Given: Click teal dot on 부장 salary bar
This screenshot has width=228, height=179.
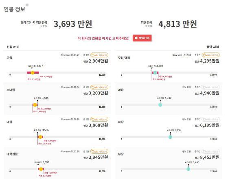Looking at the screenshot, I should point(188,169).
